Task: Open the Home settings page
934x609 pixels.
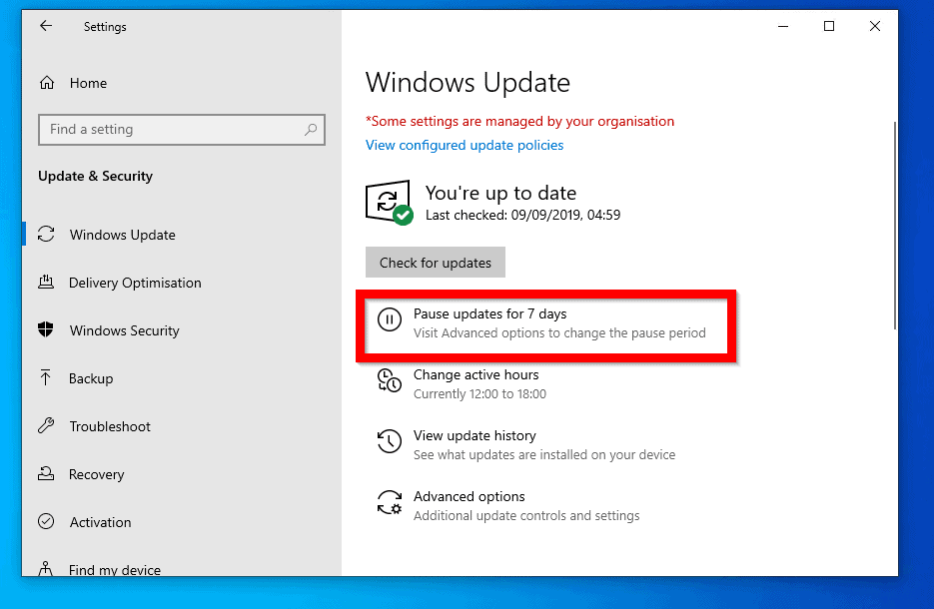Action: pyautogui.click(x=88, y=83)
